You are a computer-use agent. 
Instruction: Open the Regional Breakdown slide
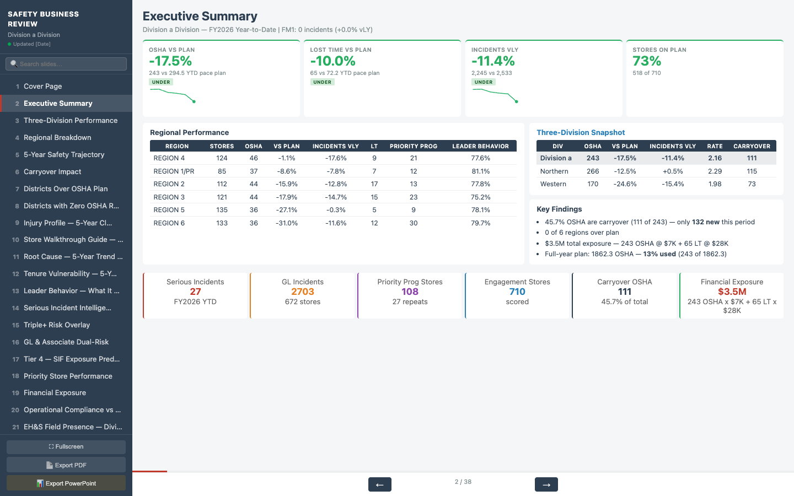click(57, 137)
